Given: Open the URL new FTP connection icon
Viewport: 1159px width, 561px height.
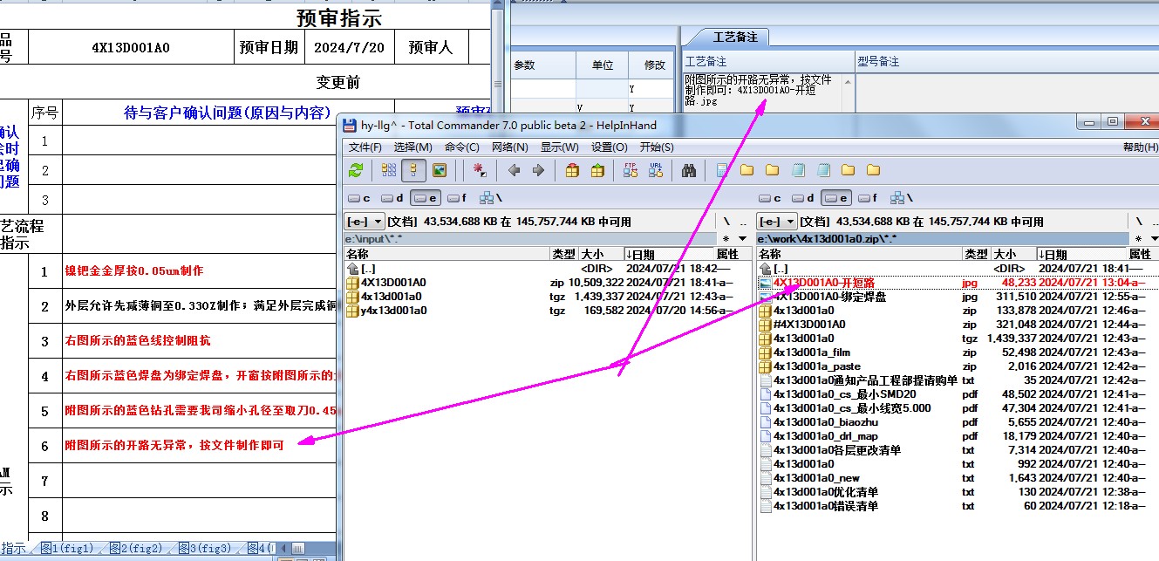Looking at the screenshot, I should click(x=656, y=170).
